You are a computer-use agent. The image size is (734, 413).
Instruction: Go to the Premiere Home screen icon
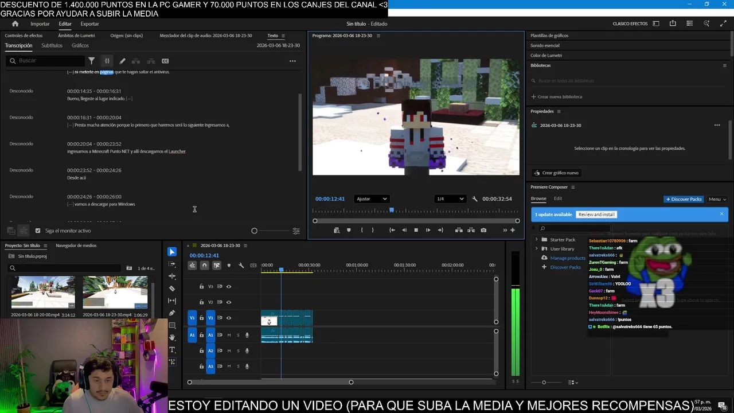(x=15, y=24)
